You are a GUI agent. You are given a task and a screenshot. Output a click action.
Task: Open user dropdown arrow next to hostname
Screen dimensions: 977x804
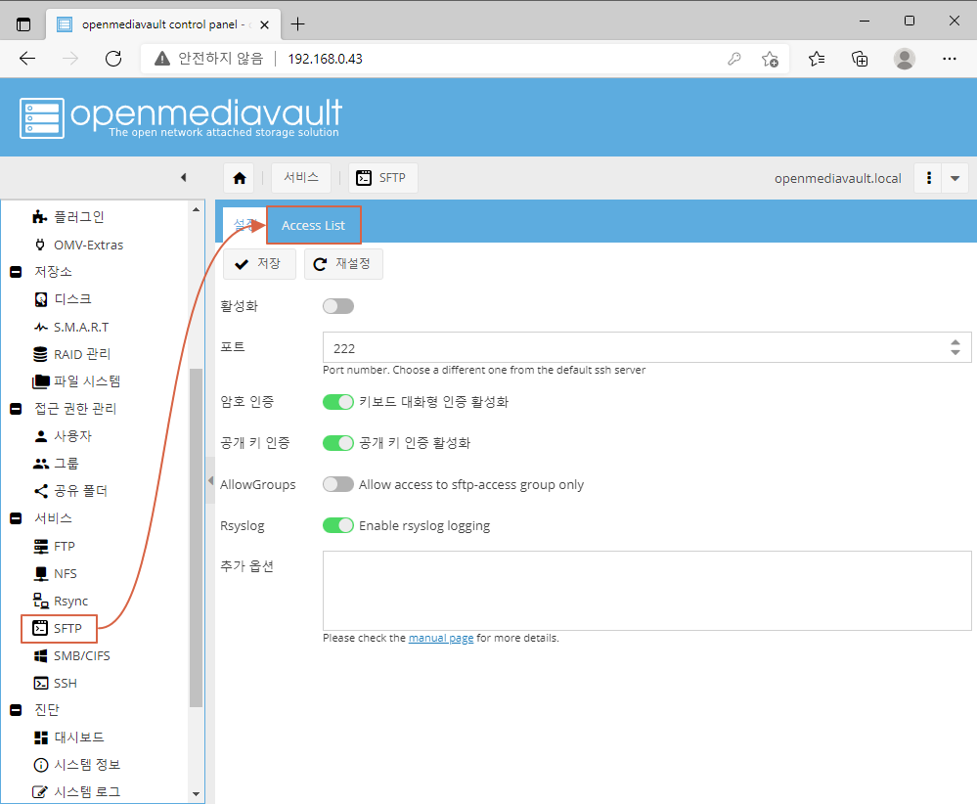pyautogui.click(x=955, y=178)
